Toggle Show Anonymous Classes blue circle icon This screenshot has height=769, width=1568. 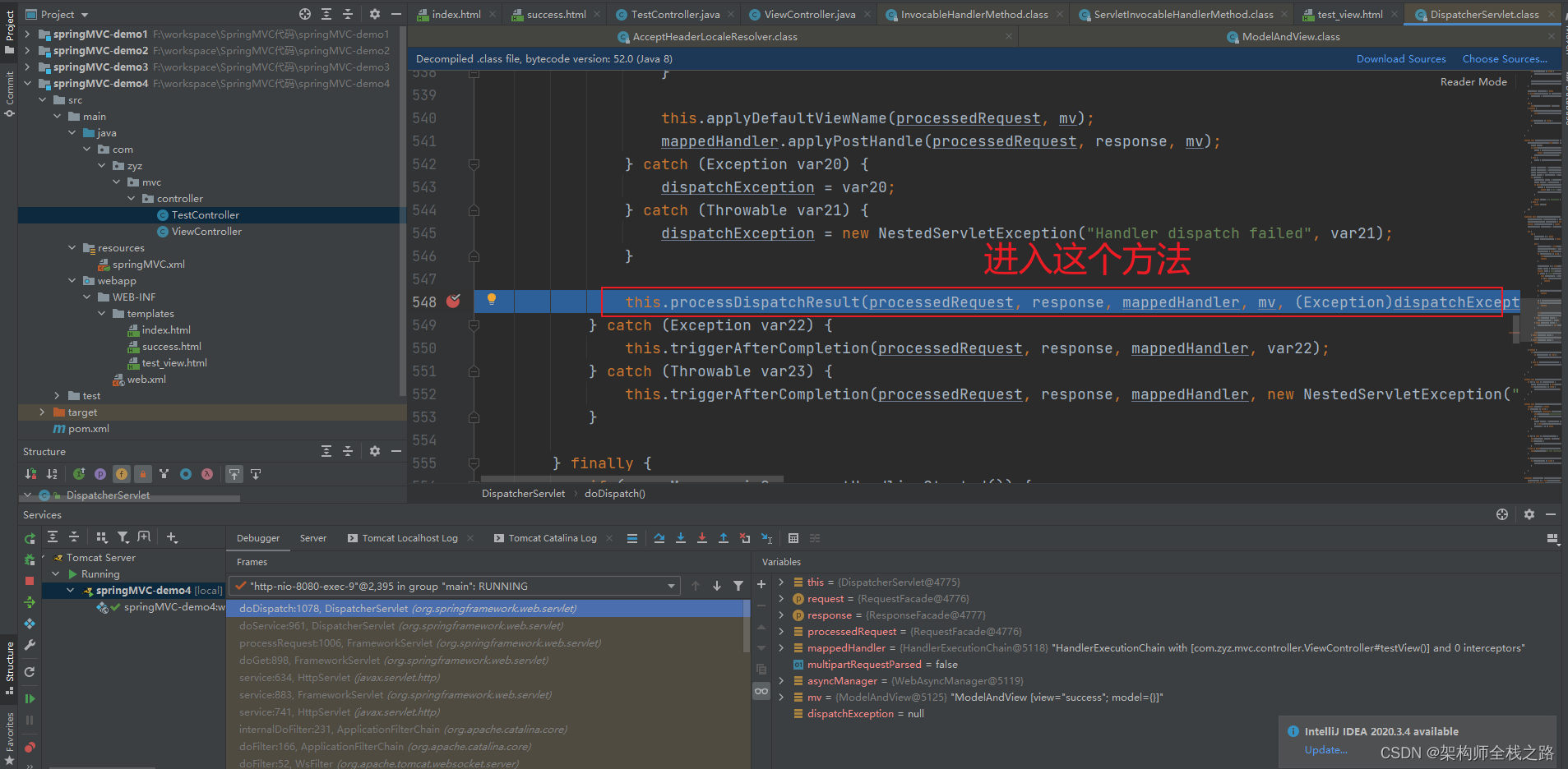[186, 474]
